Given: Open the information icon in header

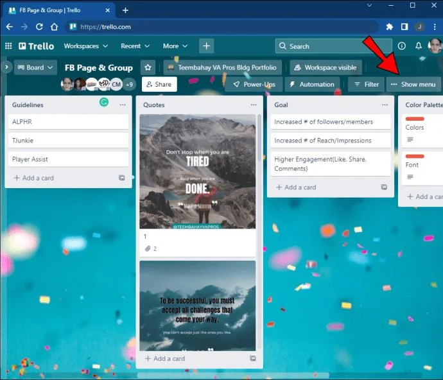Looking at the screenshot, I should pos(401,46).
